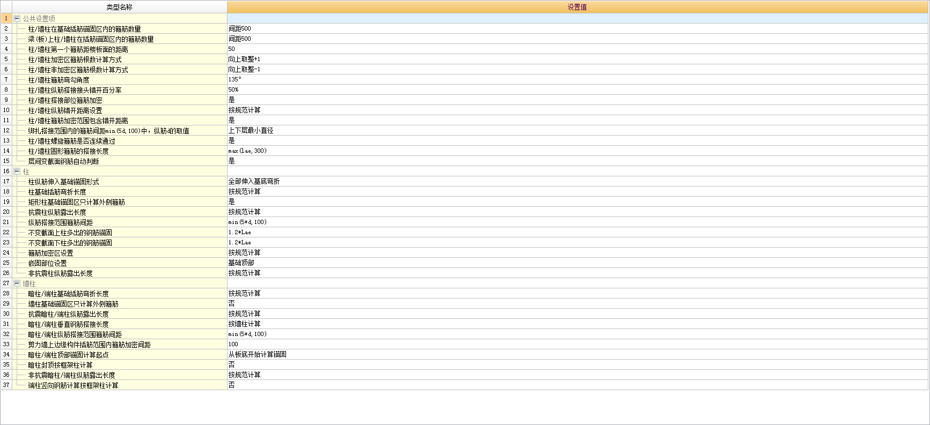This screenshot has height=425, width=930.
Task: Click row number 1 header
Action: pos(6,18)
